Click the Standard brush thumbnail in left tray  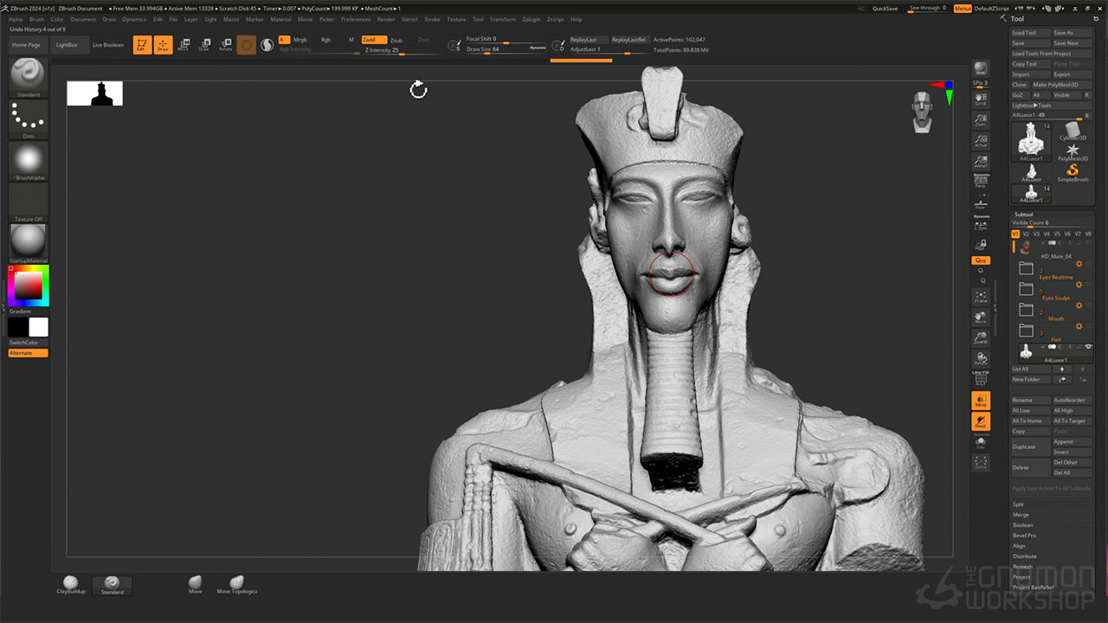pos(29,76)
